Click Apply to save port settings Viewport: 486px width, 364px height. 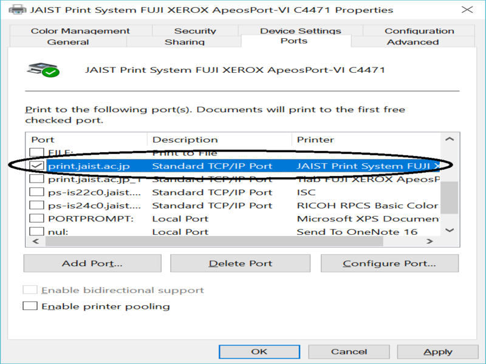437,351
